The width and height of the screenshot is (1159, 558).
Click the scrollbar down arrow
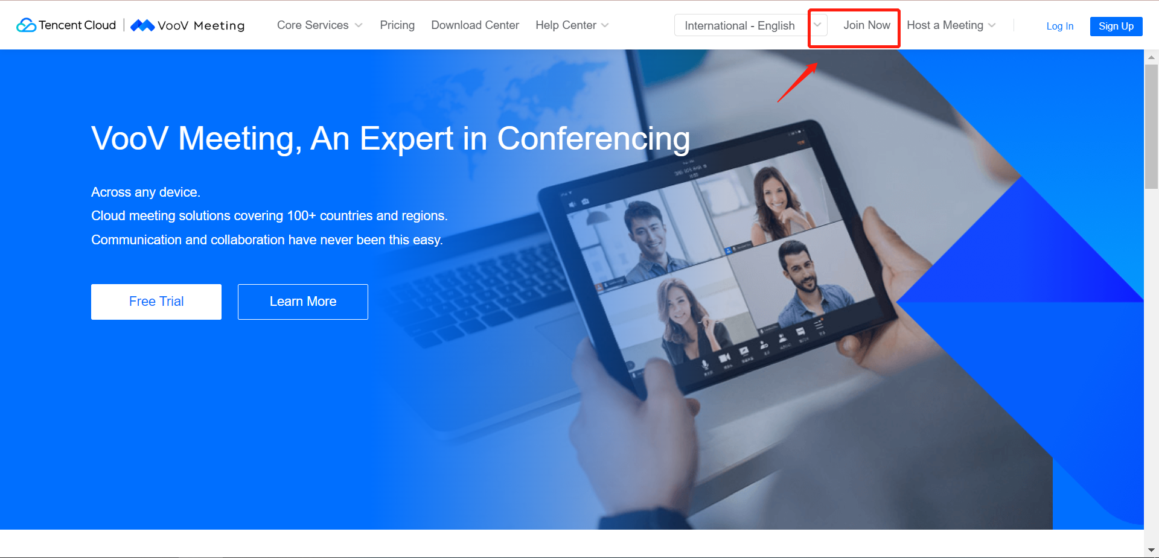[1151, 550]
